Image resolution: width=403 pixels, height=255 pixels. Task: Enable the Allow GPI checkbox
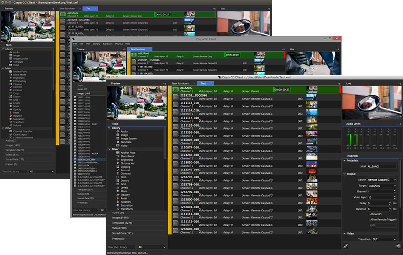[x=368, y=214]
